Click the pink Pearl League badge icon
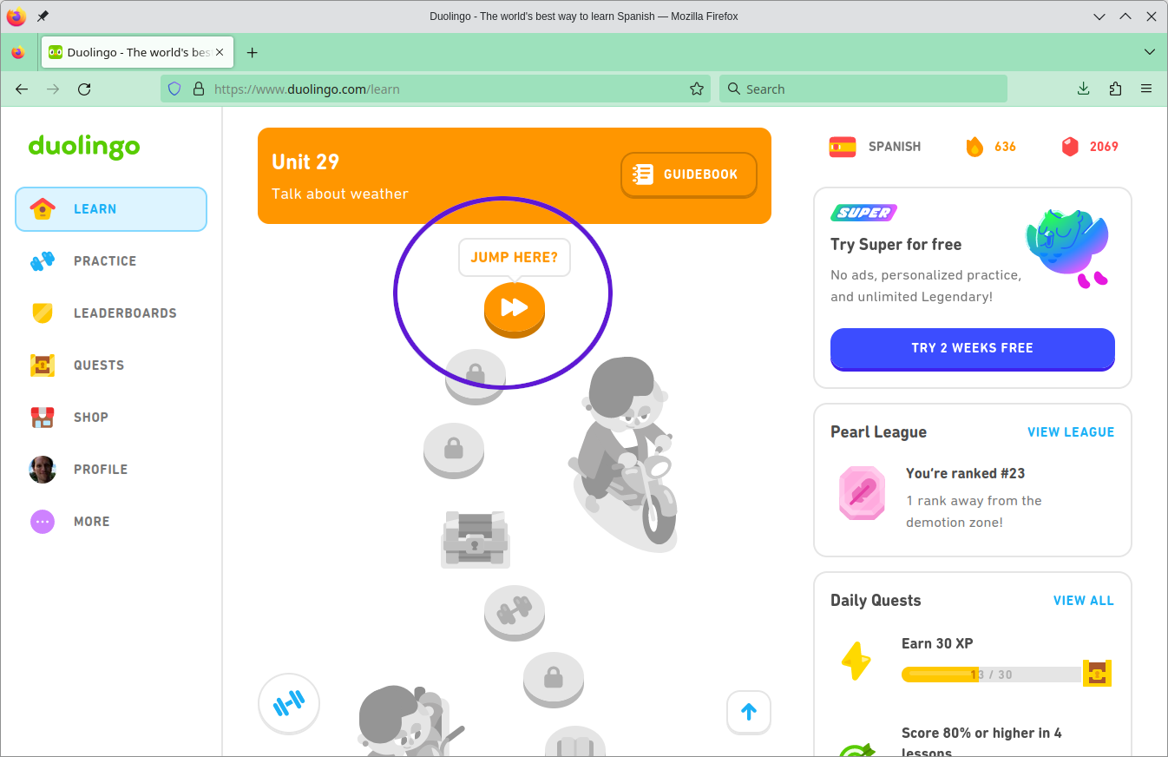 pyautogui.click(x=862, y=493)
